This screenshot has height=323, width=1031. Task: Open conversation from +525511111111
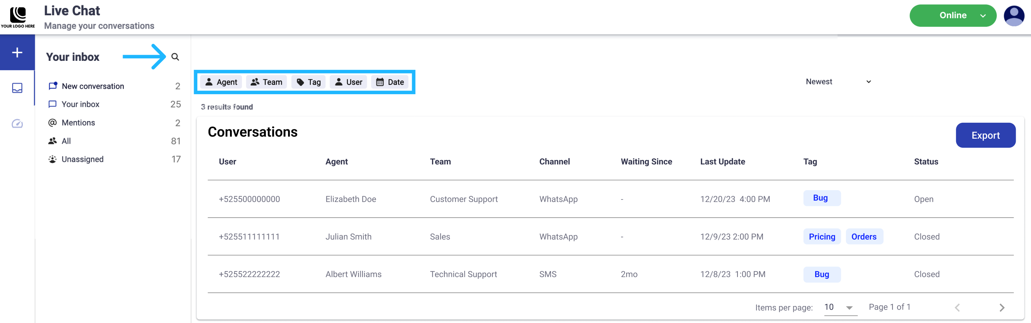(249, 236)
